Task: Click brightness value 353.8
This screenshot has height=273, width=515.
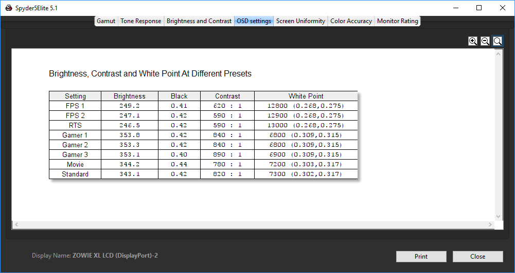Action: pos(130,135)
